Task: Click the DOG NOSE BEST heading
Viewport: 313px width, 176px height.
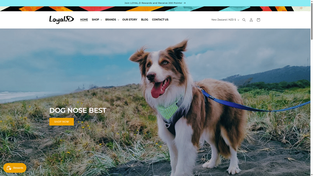Action: point(78,110)
